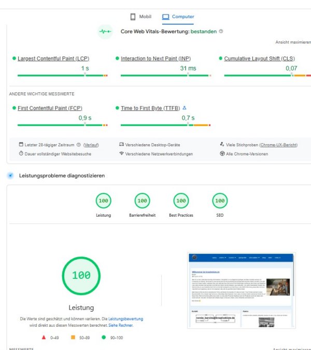Select the Computer tab
Image resolution: width=311 pixels, height=350 pixels.
coord(178,17)
